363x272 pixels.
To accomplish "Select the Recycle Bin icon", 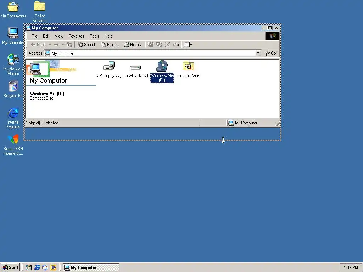I will [13, 89].
